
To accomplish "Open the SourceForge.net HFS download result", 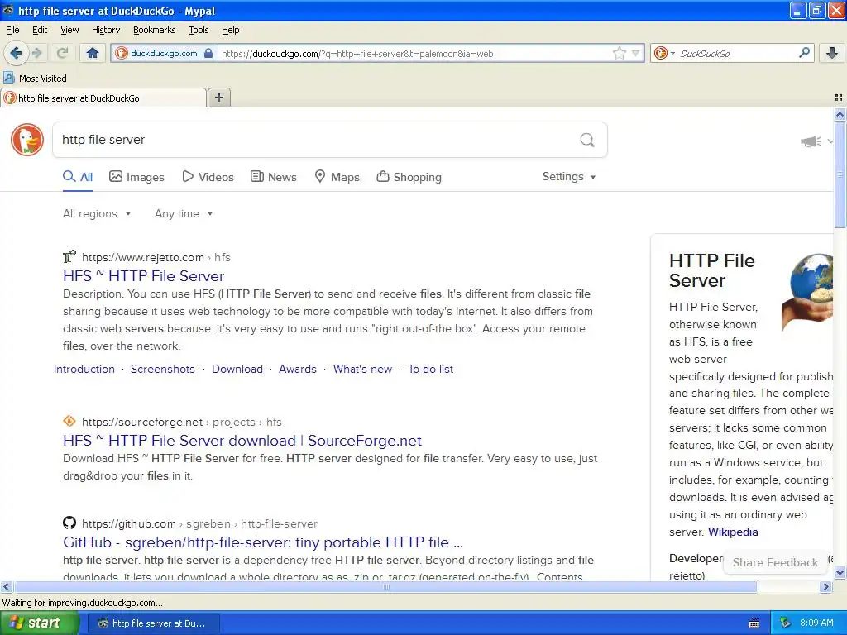I will coord(242,441).
